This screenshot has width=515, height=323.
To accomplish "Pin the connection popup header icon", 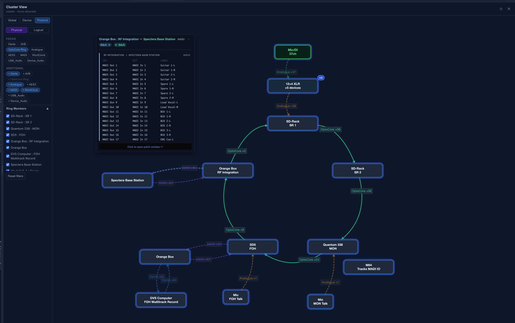I will pyautogui.click(x=189, y=39).
